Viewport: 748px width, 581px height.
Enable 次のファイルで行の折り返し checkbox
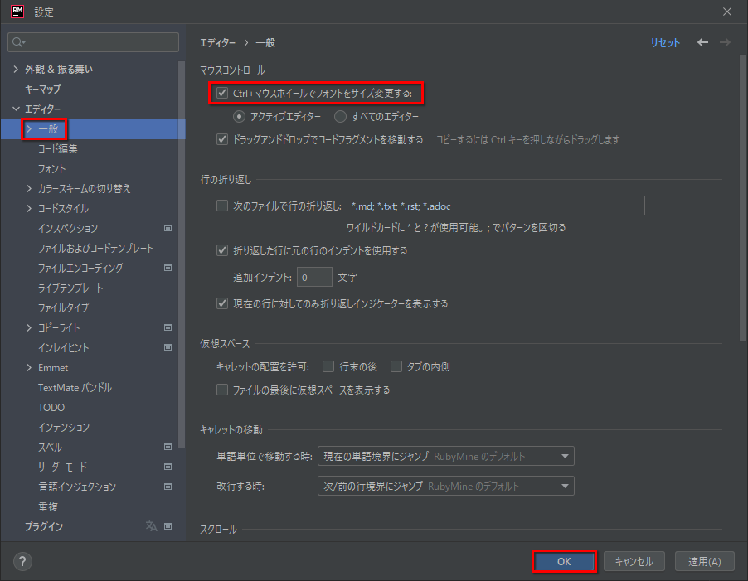coord(222,206)
